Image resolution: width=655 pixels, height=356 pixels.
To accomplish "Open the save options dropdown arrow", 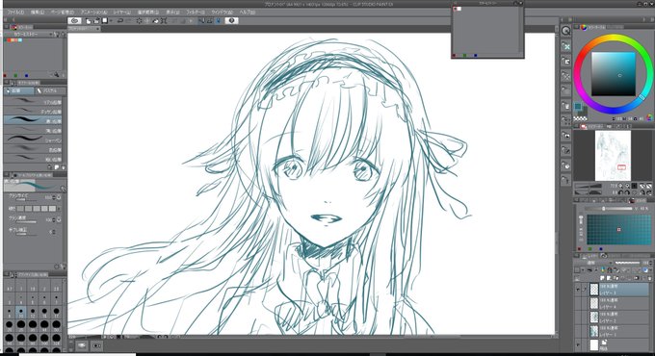I will (110, 20).
